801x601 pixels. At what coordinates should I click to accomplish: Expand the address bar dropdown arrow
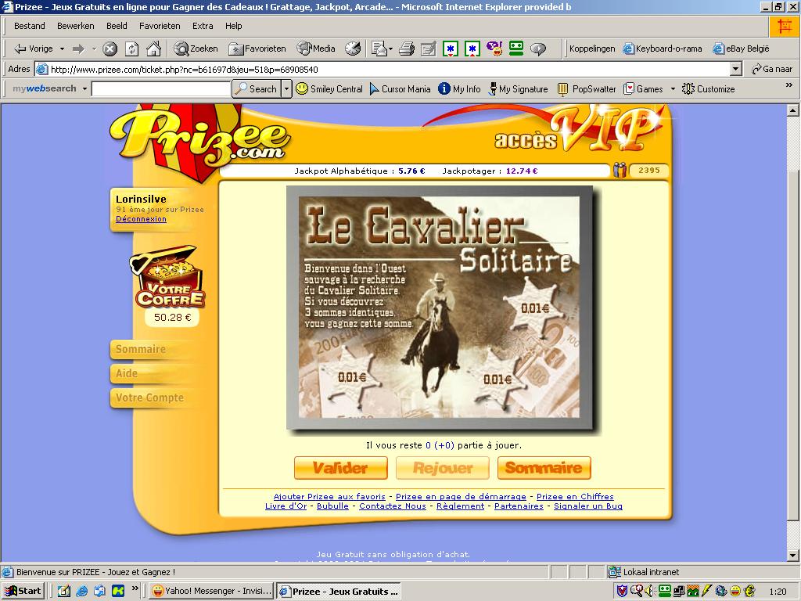(735, 69)
